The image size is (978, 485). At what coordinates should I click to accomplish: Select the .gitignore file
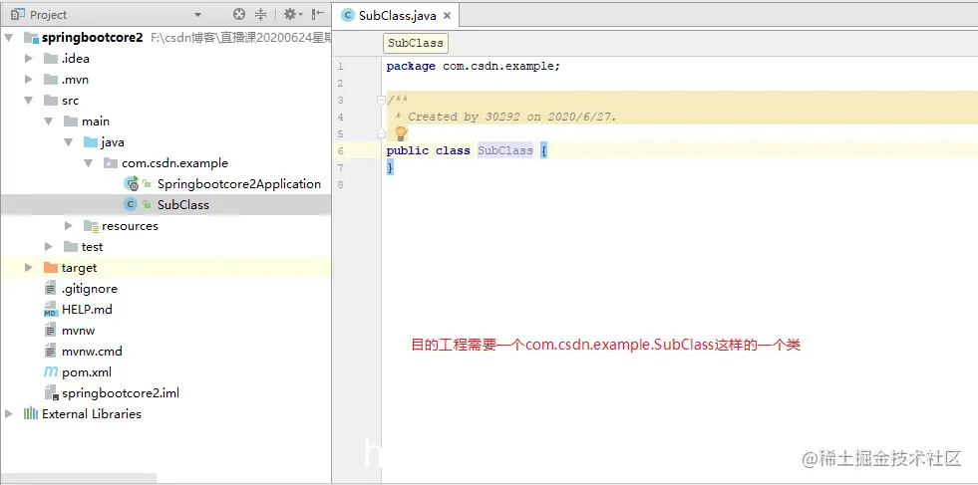[89, 289]
